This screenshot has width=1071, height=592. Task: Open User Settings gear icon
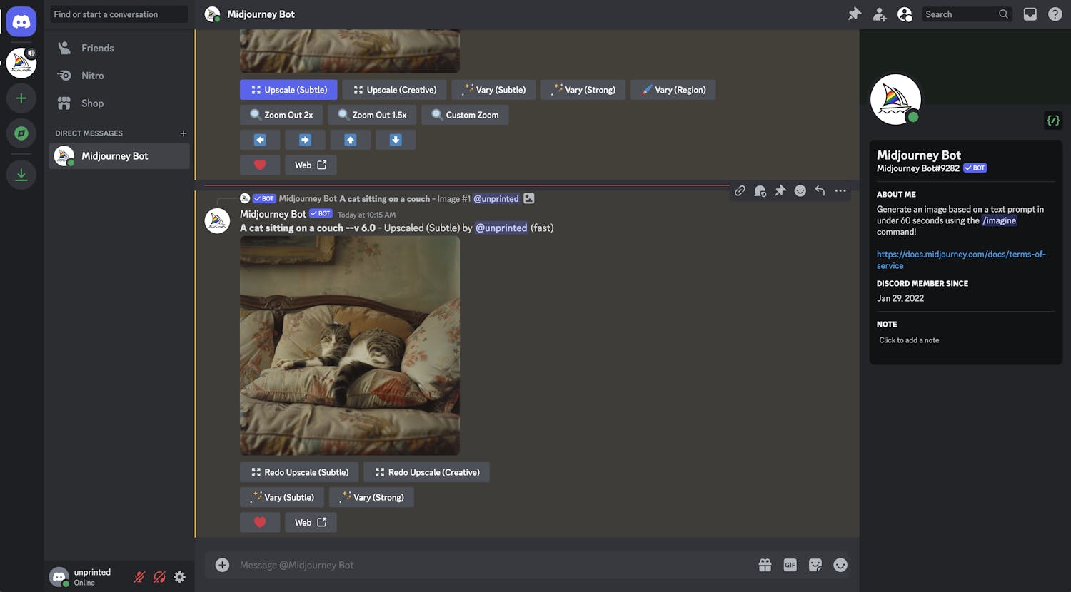[180, 577]
